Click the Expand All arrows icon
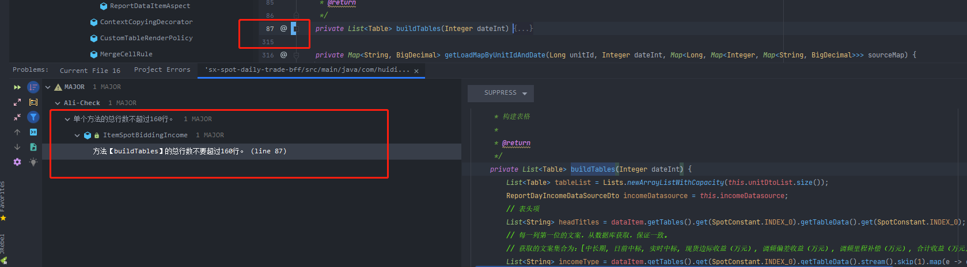The width and height of the screenshot is (967, 267). click(x=17, y=102)
